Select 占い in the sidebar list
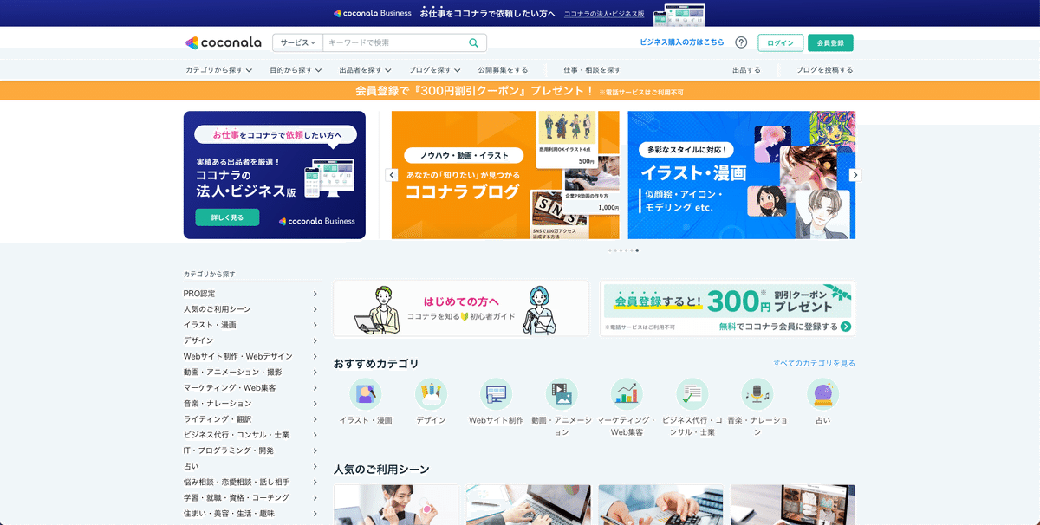The height and width of the screenshot is (525, 1040). pos(191,466)
